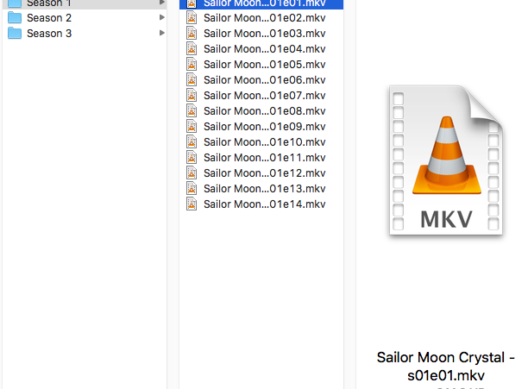Select file name Sailor Moon...01e09.mkv
Image resolution: width=528 pixels, height=389 pixels.
[265, 126]
